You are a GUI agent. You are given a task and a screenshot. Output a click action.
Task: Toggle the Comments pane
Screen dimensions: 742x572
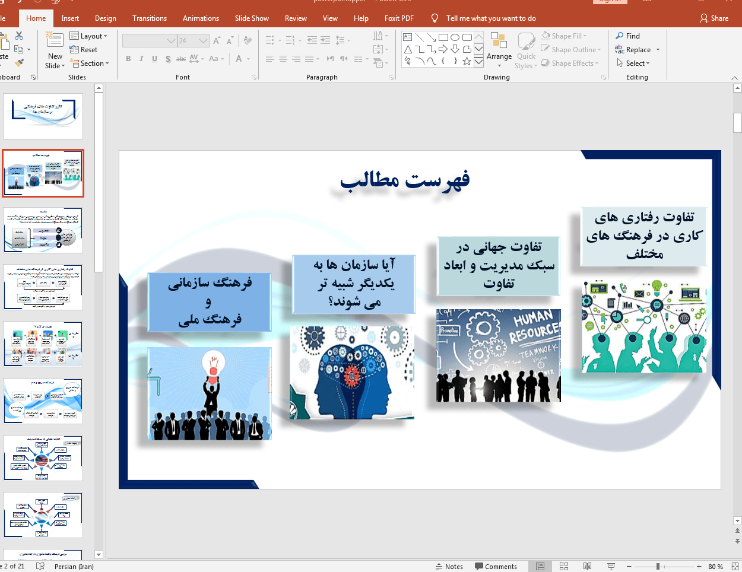tap(496, 566)
